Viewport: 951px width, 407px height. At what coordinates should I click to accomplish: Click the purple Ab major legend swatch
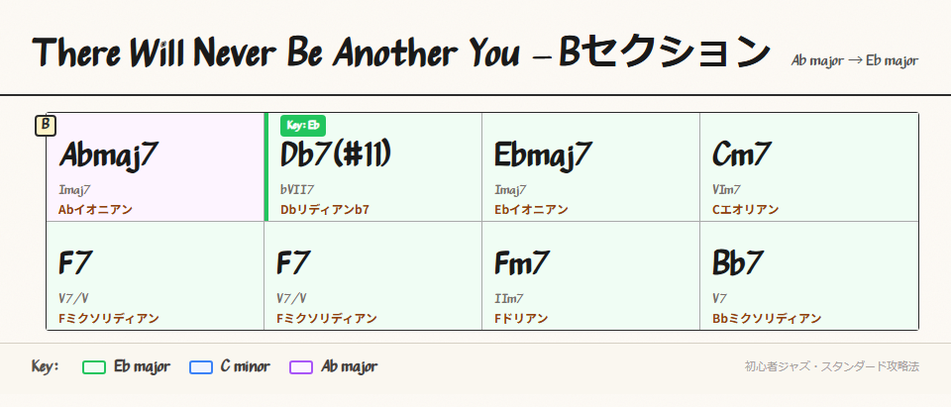[302, 367]
